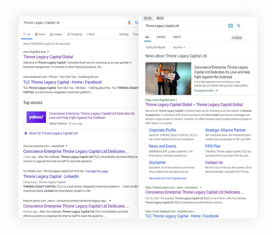Image resolution: width=272 pixels, height=235 pixels.
Task: Open the Any time filter dropdown
Action: pos(179,47)
